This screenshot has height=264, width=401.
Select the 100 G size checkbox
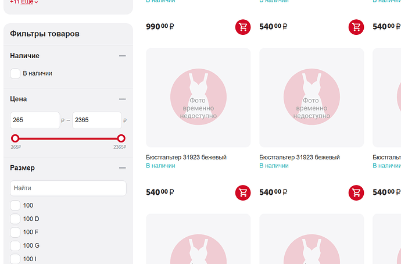tap(15, 245)
